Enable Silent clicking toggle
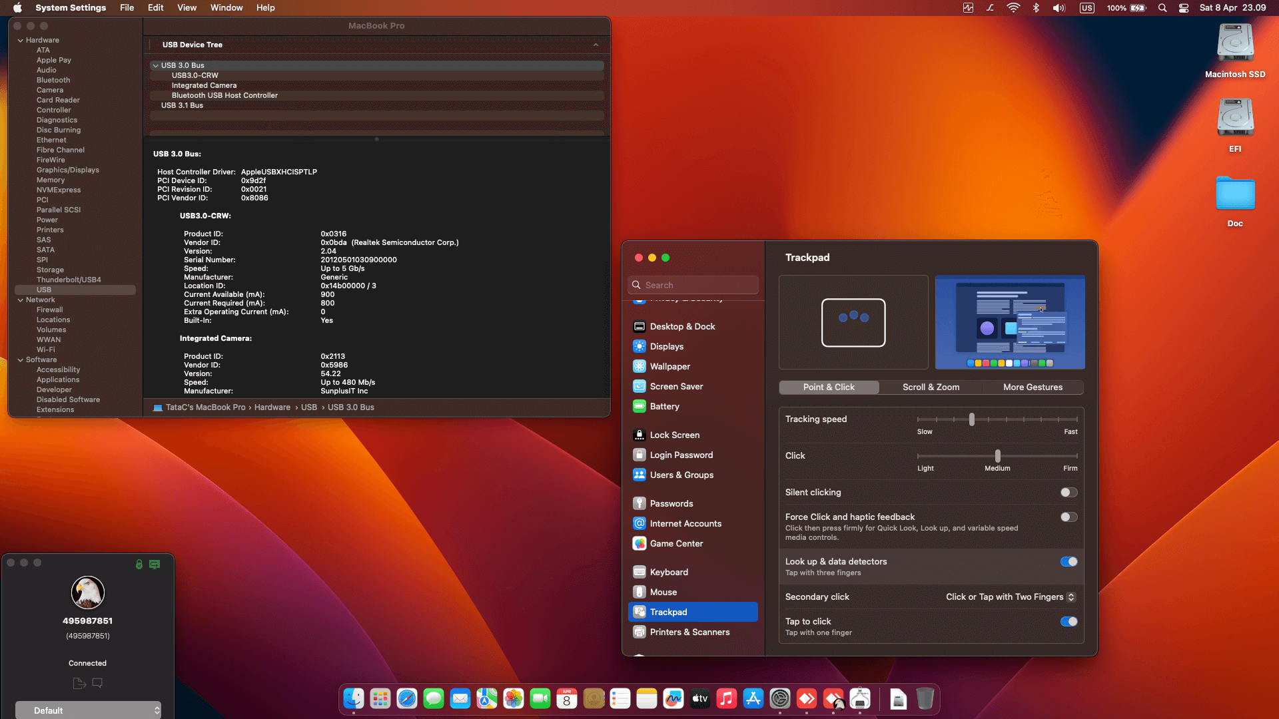 point(1068,493)
